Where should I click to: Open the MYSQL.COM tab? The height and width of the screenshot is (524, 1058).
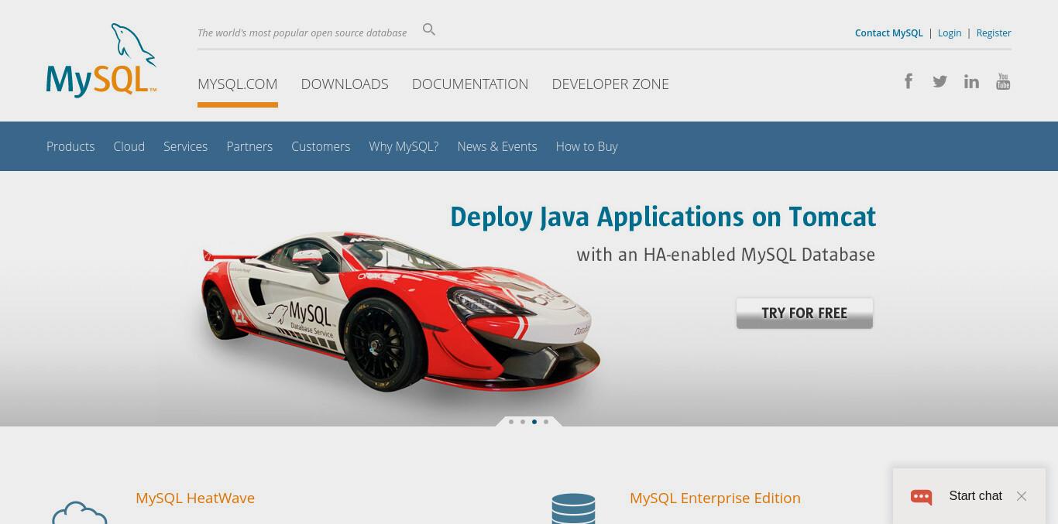tap(238, 84)
